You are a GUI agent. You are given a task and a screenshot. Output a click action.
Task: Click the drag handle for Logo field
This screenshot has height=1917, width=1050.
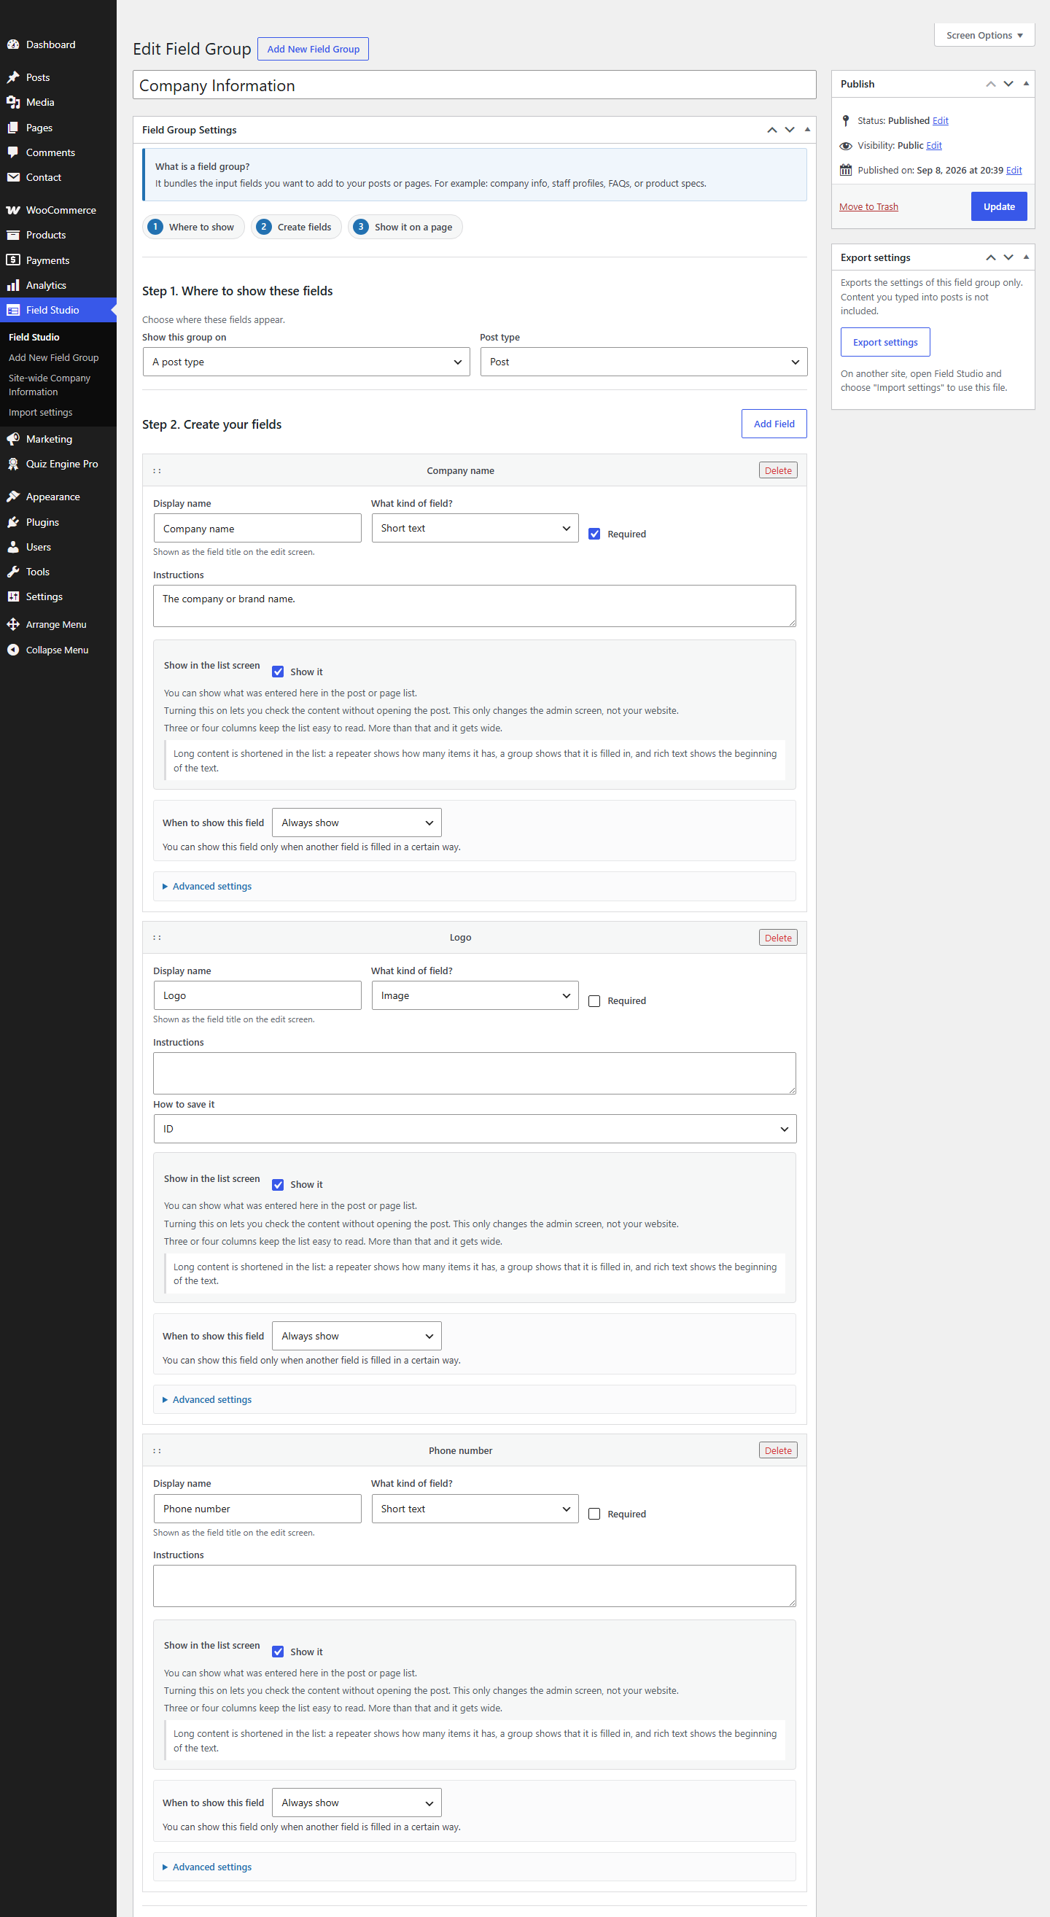pos(157,938)
